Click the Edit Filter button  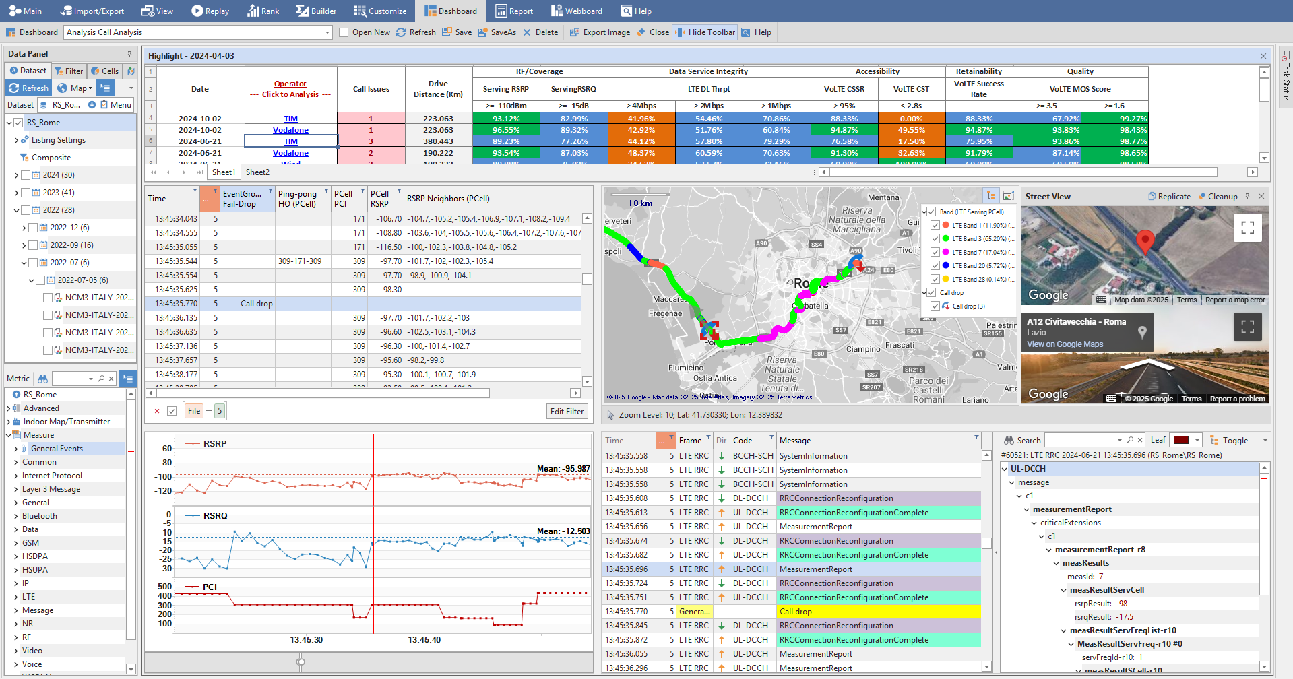tap(567, 412)
